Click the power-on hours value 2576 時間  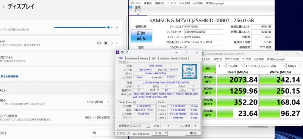click(262, 47)
